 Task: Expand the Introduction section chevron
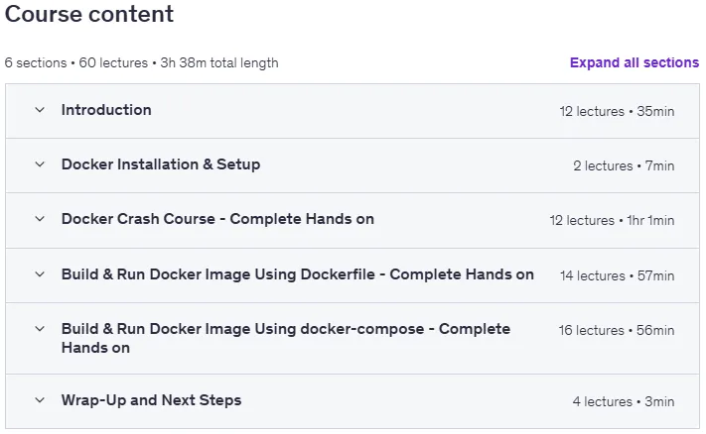[40, 110]
